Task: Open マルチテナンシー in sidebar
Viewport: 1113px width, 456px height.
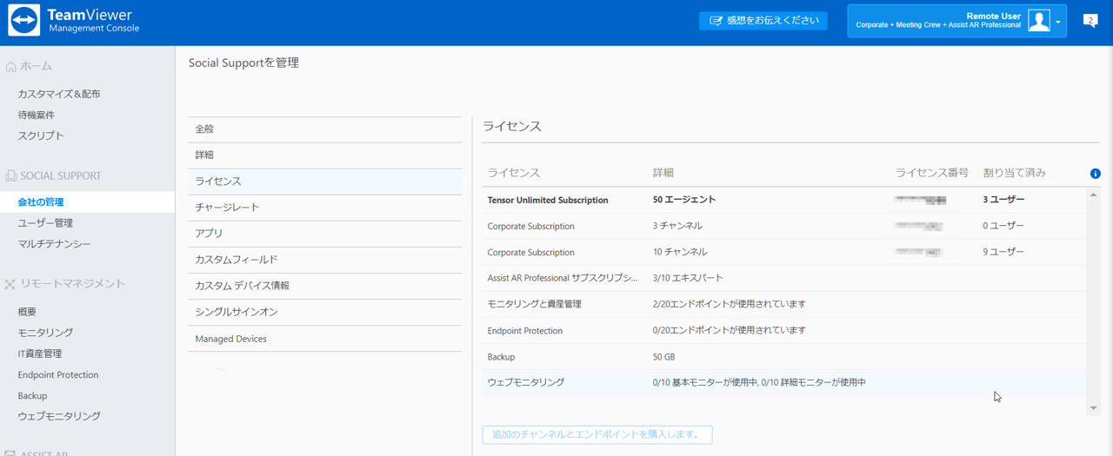Action: 54,244
